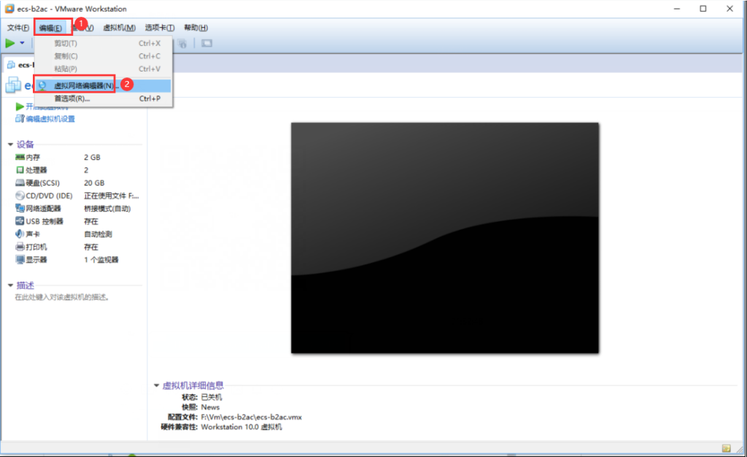Collapse the 设备 section triangle
The width and height of the screenshot is (747, 457).
coord(10,145)
